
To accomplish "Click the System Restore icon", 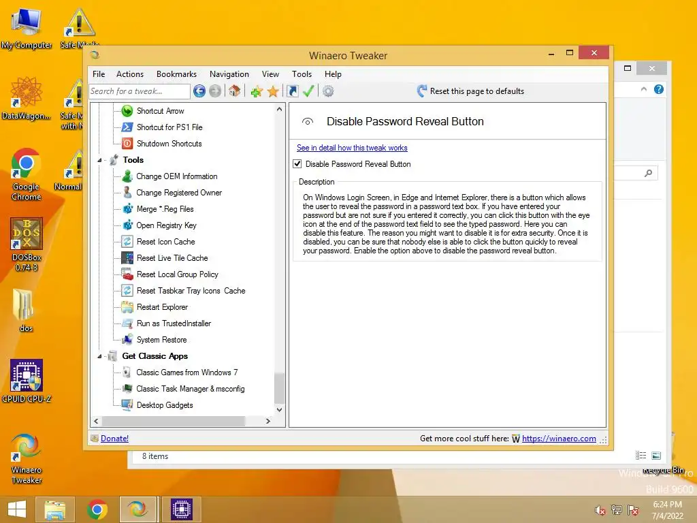I will (x=127, y=340).
